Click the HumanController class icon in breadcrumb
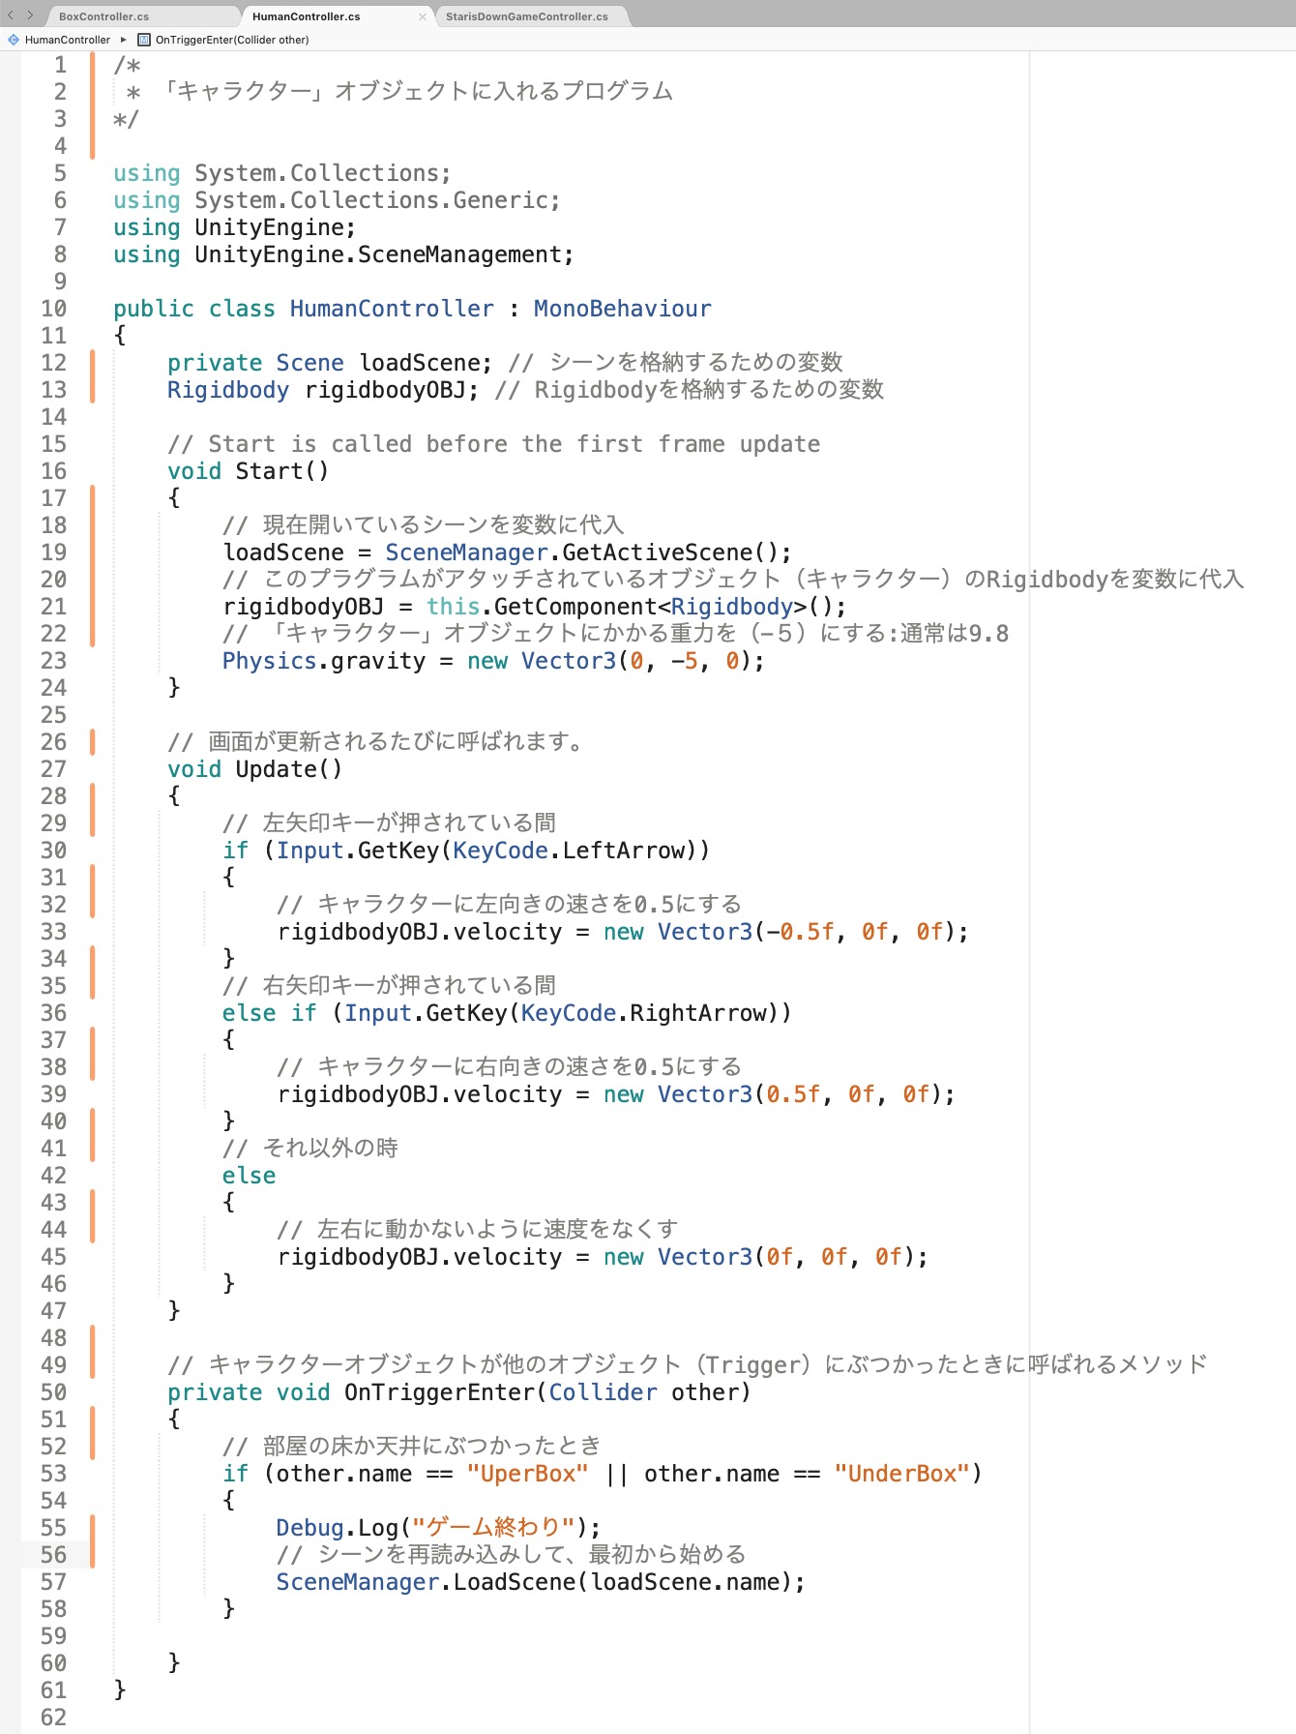1296x1734 pixels. 14,40
